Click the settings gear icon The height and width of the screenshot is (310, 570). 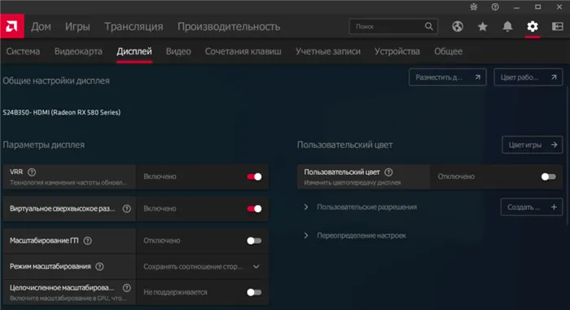533,26
